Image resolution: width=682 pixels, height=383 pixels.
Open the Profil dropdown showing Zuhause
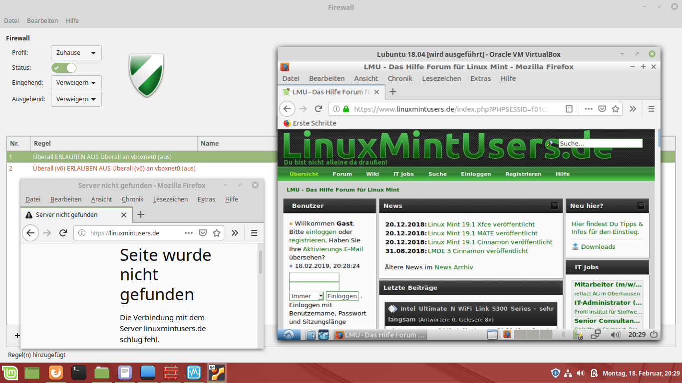pos(76,53)
